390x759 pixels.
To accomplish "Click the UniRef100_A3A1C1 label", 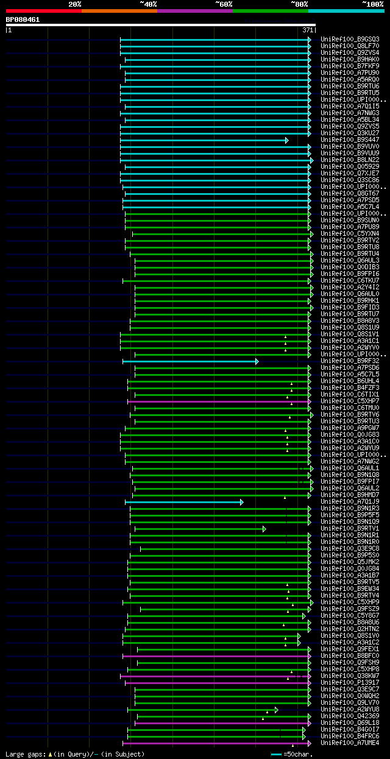I will click(350, 341).
